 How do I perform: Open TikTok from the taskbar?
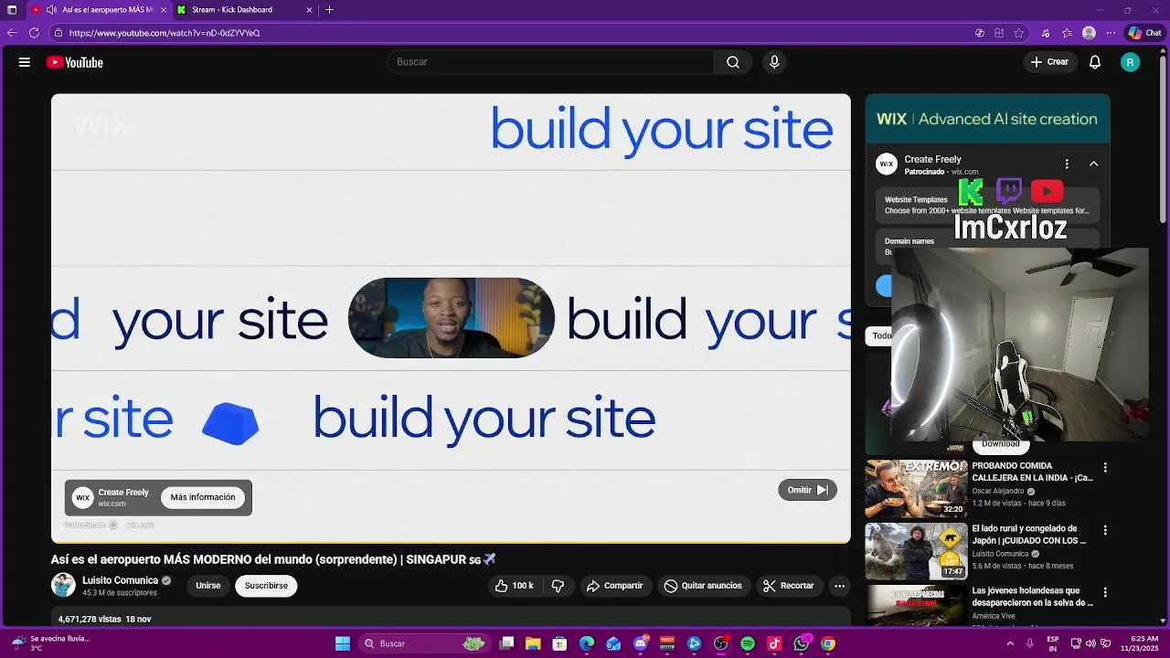(x=774, y=643)
